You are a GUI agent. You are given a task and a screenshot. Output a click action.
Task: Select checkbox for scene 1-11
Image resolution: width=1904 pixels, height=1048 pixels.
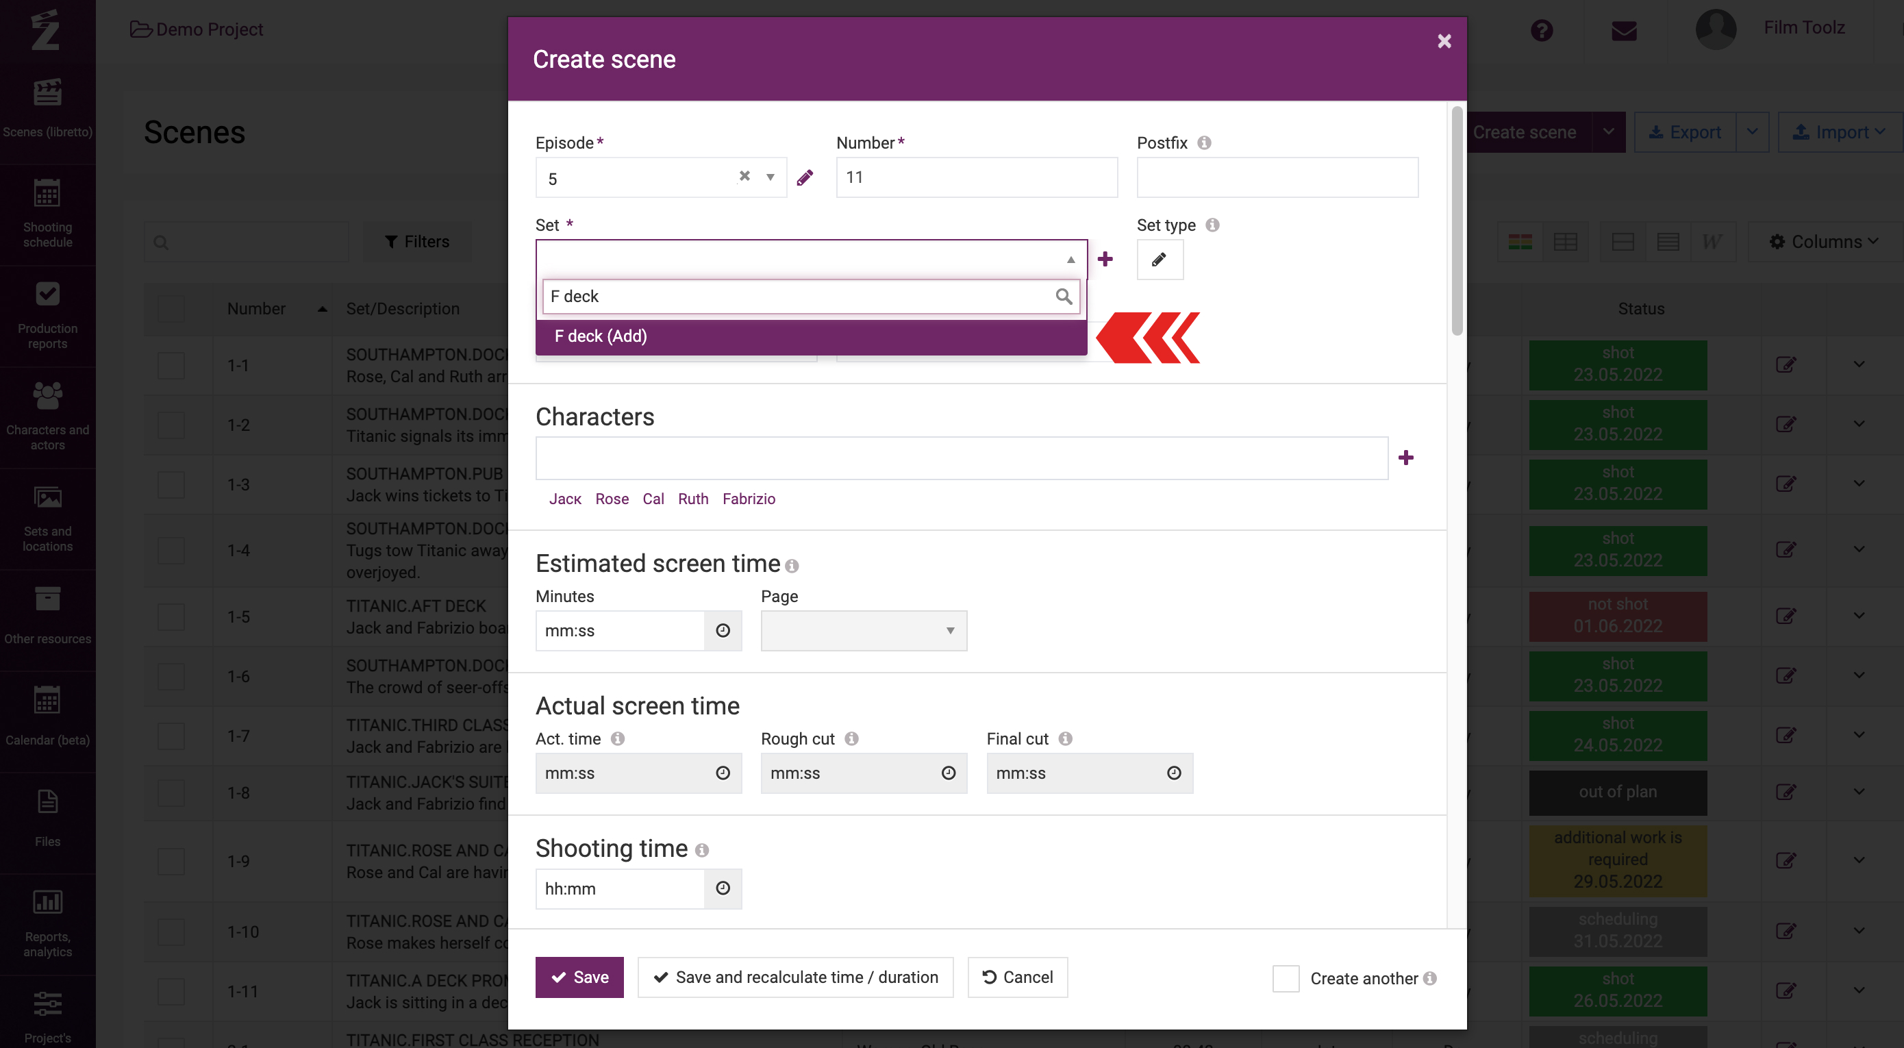coord(171,991)
